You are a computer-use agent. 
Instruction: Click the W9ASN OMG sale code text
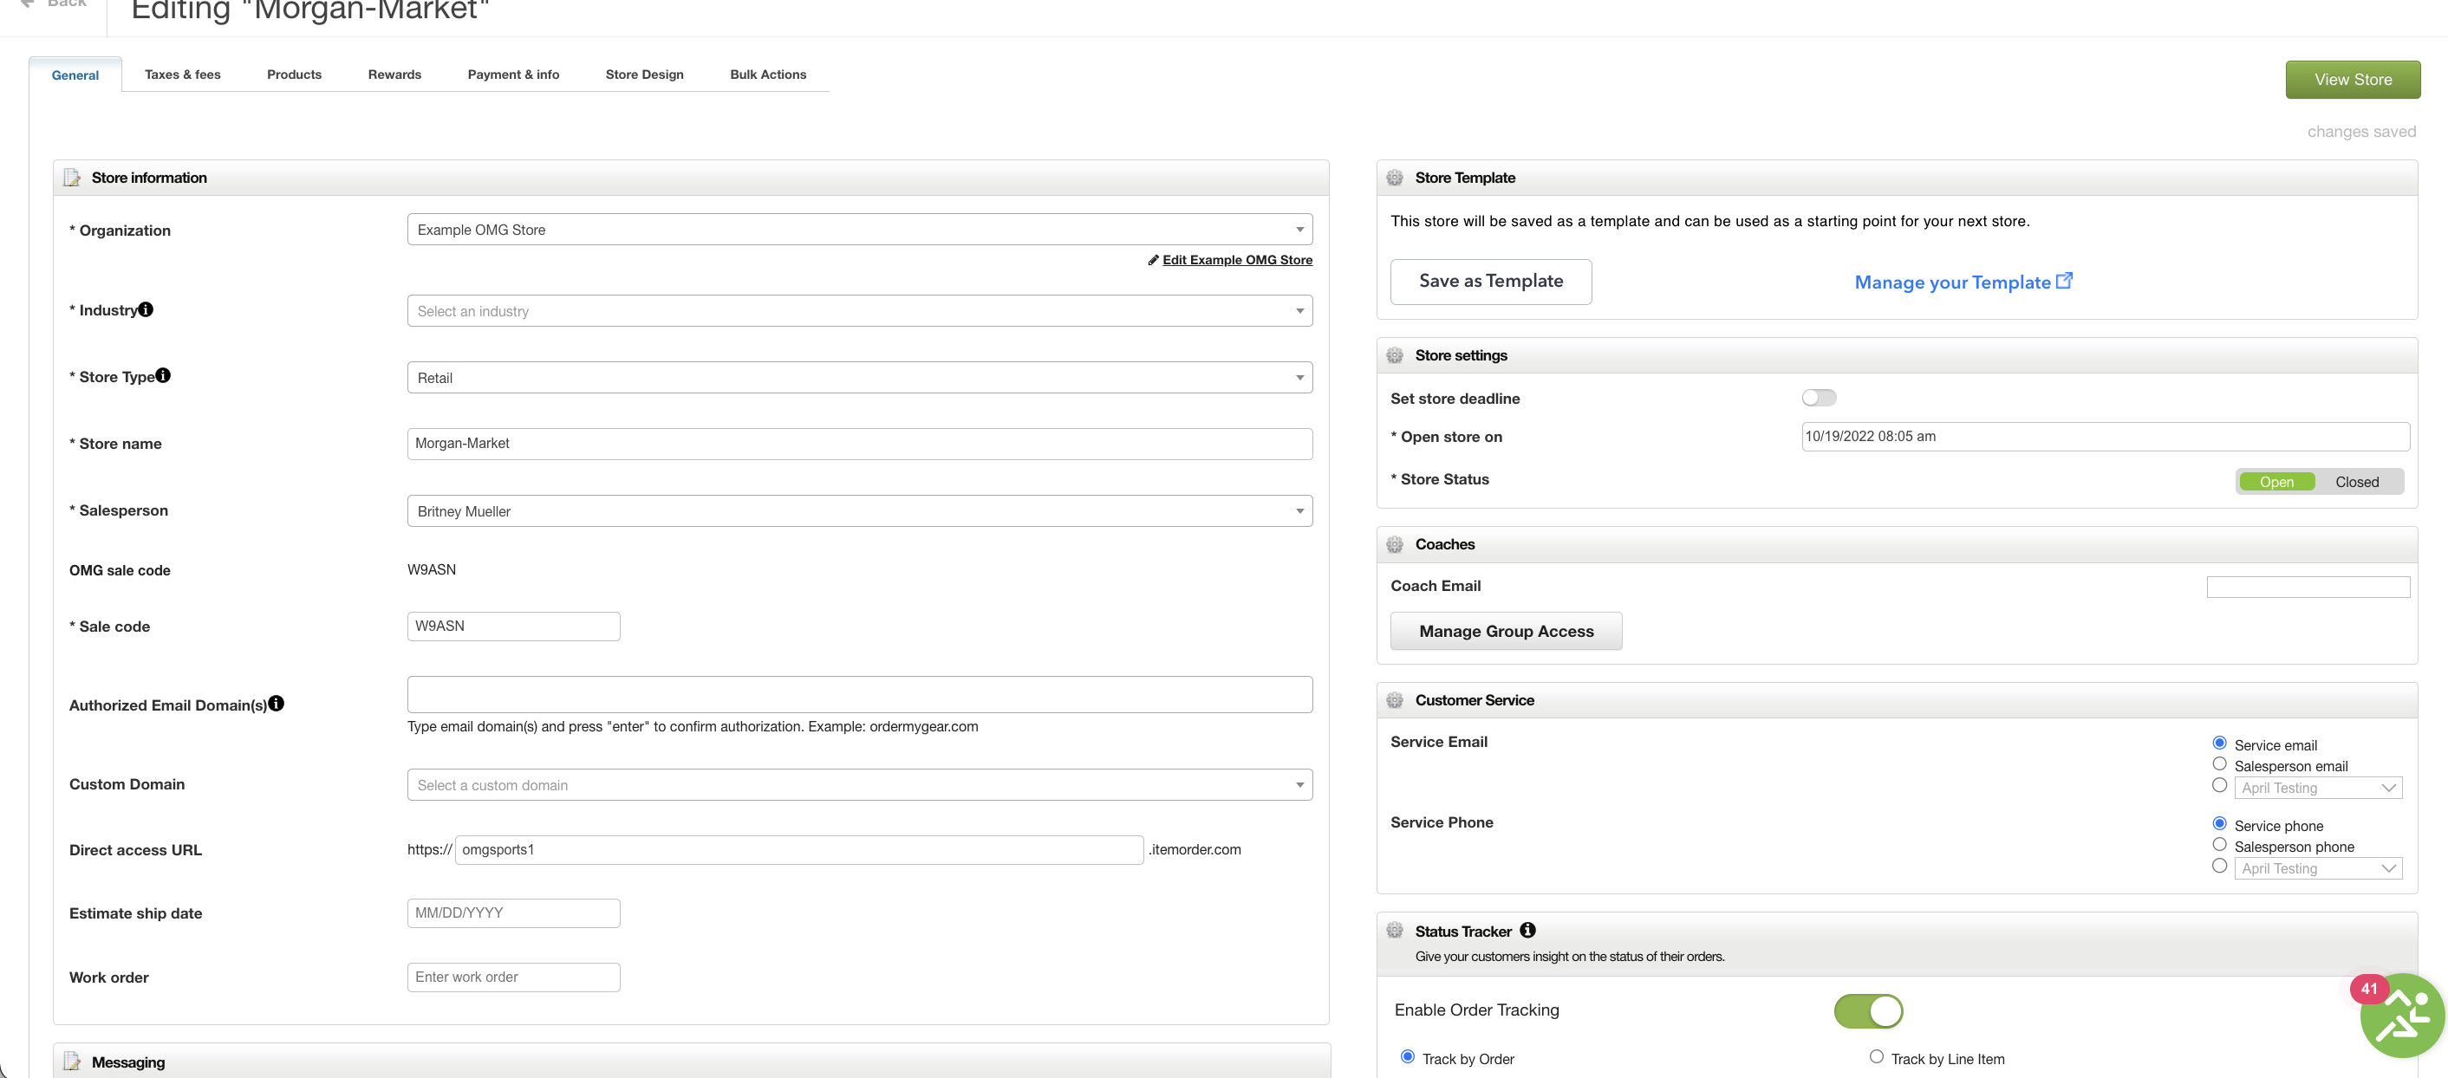point(432,570)
